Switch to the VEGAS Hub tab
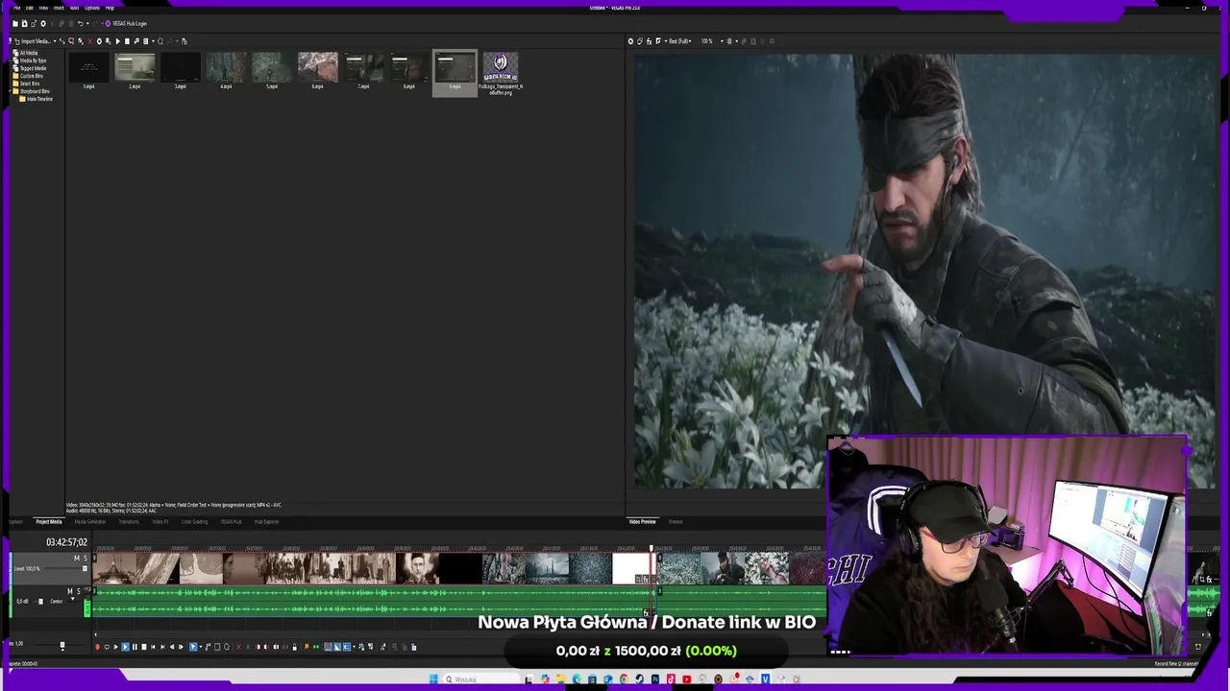 click(231, 522)
